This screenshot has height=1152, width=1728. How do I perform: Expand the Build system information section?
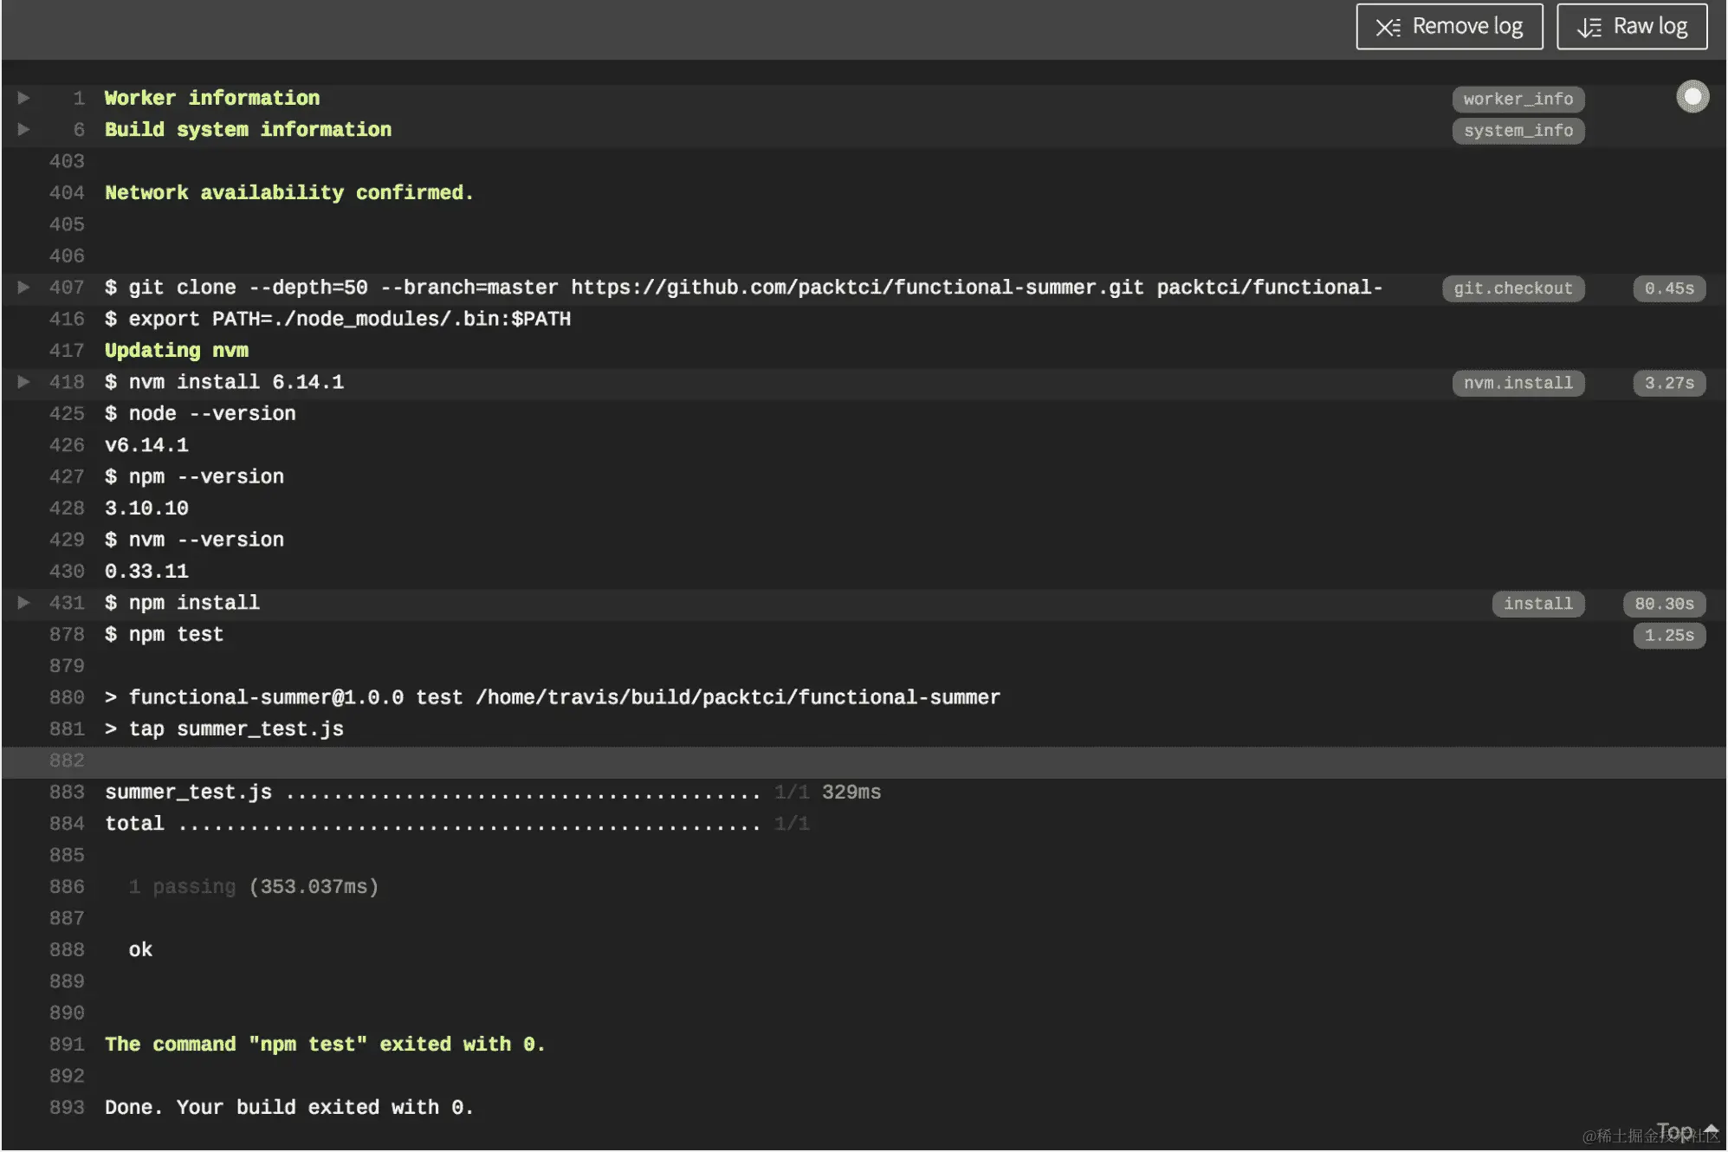point(23,129)
